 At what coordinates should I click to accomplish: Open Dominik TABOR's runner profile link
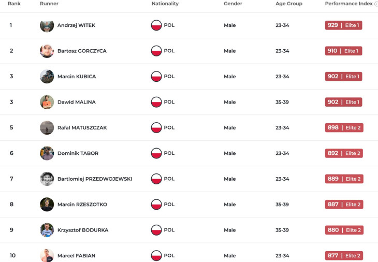coord(78,153)
